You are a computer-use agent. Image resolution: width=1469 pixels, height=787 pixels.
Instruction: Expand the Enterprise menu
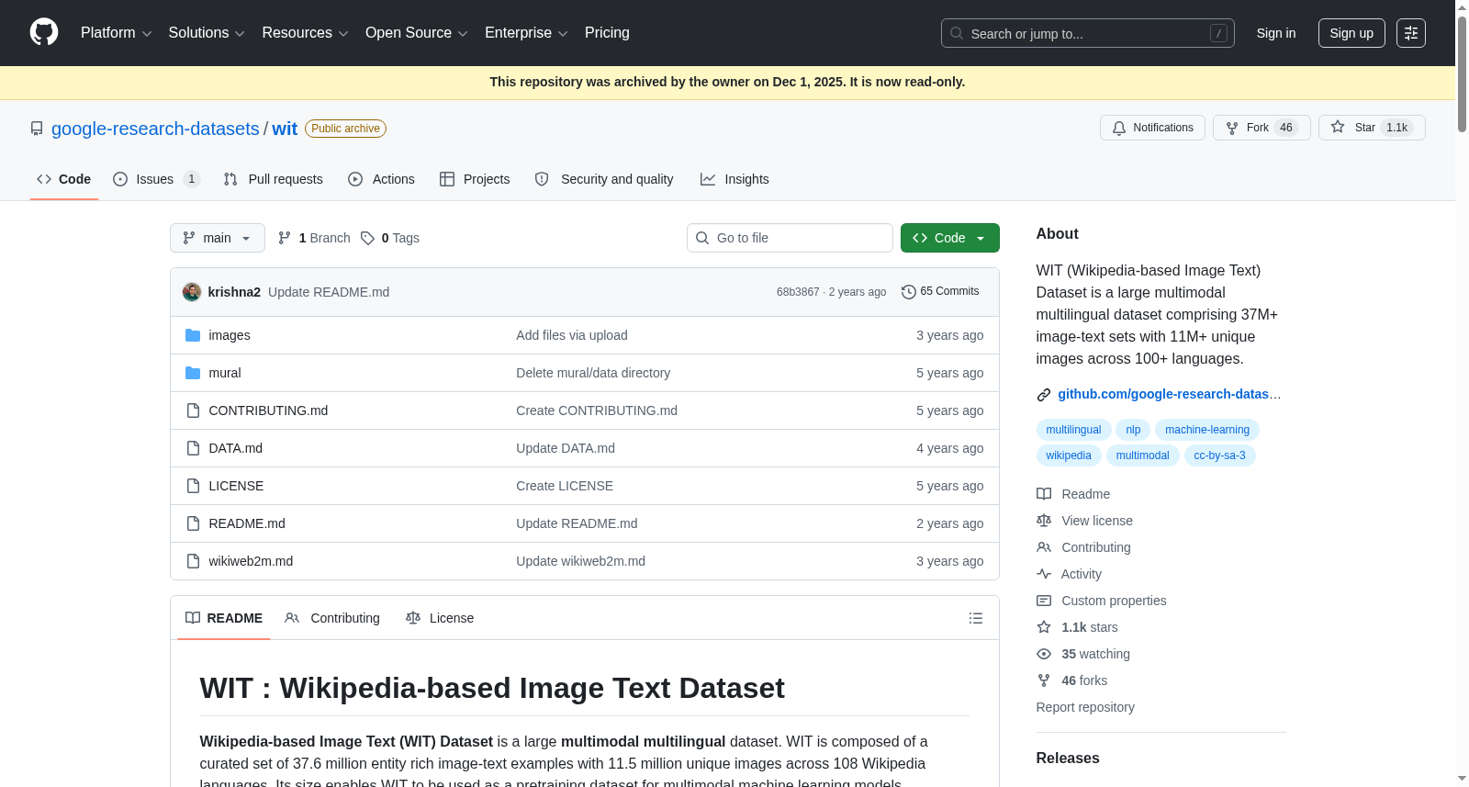(526, 33)
